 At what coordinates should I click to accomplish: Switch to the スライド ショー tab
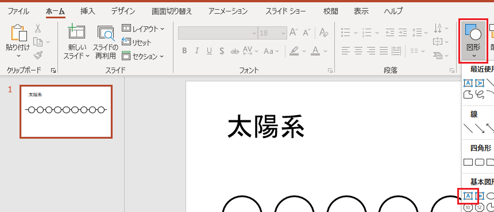(285, 11)
